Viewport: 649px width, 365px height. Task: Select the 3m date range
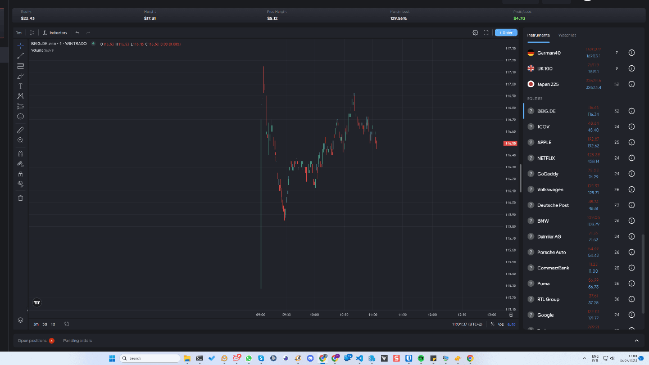[x=36, y=325]
